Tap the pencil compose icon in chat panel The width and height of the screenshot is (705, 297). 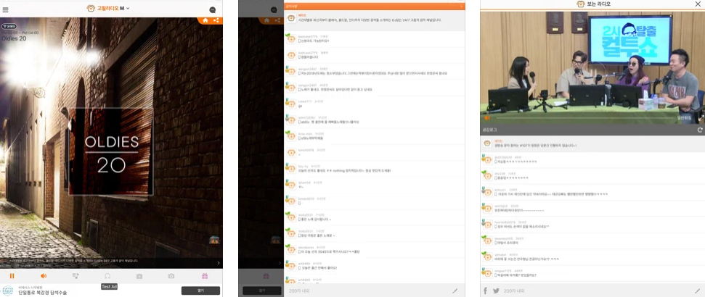click(x=455, y=290)
